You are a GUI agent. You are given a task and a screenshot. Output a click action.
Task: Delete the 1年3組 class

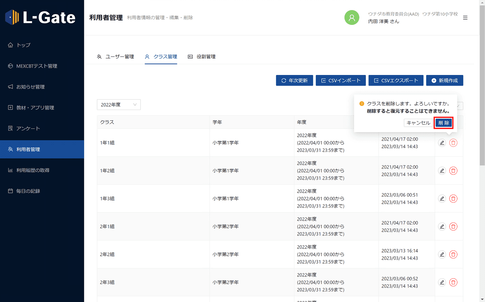click(x=453, y=199)
